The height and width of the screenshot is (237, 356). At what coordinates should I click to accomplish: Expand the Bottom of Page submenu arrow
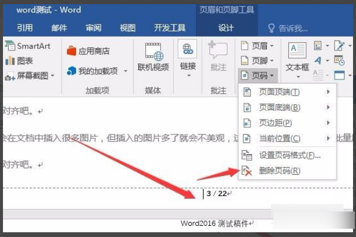click(x=328, y=107)
